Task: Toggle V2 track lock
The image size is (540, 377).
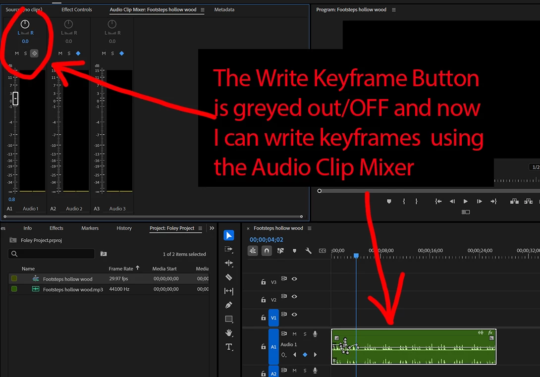Action: 264,300
